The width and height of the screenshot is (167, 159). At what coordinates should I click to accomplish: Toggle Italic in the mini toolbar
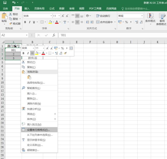point(28,53)
